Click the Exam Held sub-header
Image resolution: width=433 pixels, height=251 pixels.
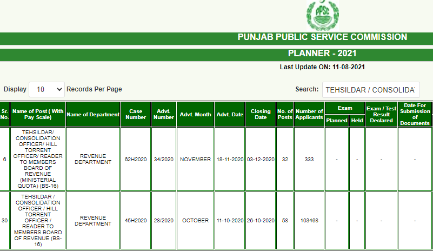(357, 121)
